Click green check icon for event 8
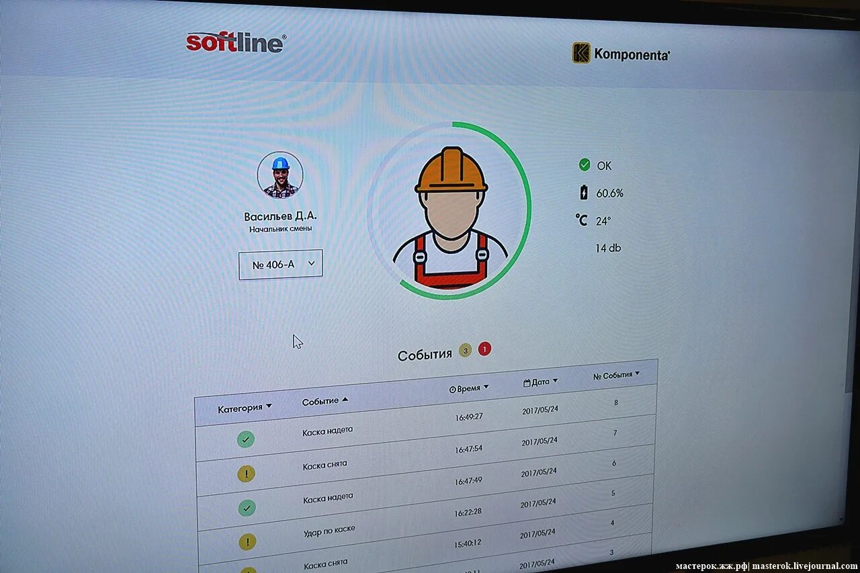Viewport: 860px width, 573px height. (246, 440)
